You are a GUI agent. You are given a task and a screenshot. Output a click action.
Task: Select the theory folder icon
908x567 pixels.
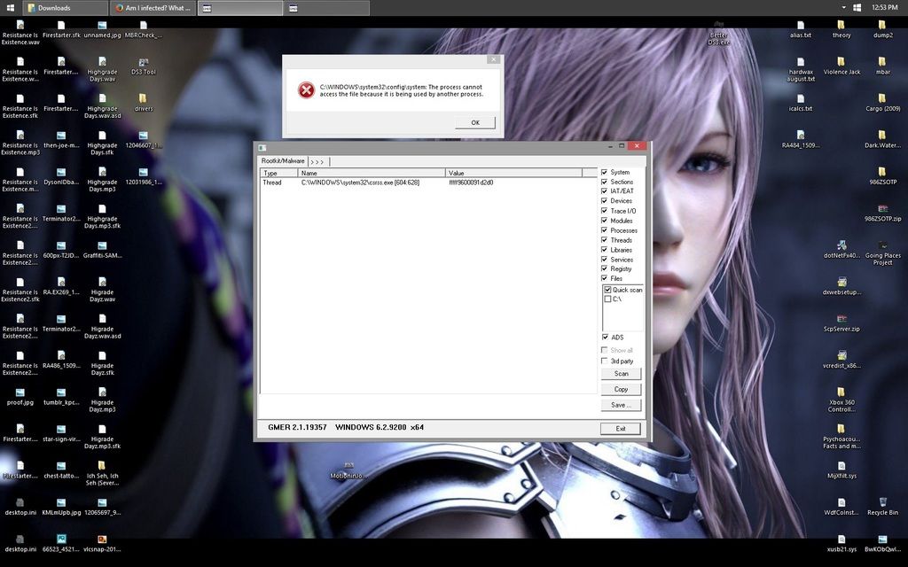[x=841, y=29]
